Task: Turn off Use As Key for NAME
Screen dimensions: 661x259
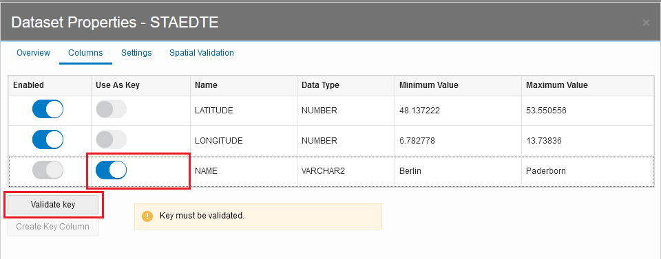Action: click(112, 170)
